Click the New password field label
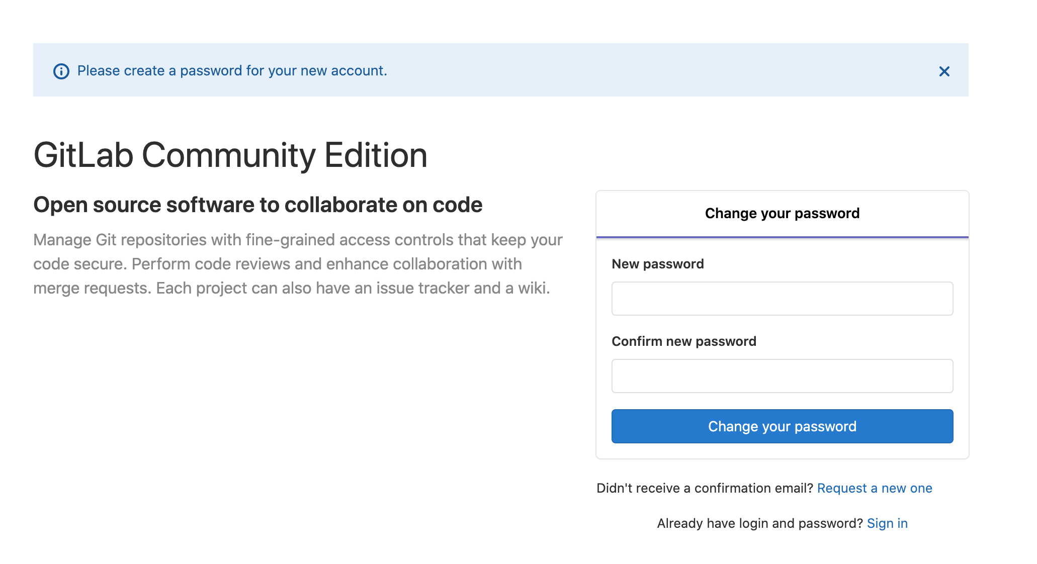The image size is (1037, 564). [x=657, y=264]
